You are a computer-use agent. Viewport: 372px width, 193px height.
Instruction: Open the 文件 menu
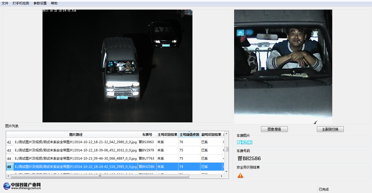click(5, 3)
